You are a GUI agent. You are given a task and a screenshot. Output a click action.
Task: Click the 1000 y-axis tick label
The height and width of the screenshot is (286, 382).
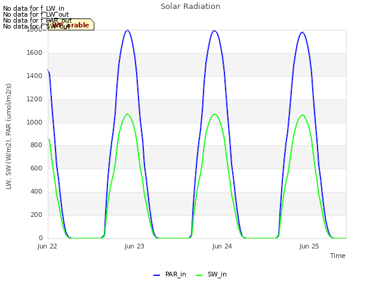pyautogui.click(x=35, y=122)
